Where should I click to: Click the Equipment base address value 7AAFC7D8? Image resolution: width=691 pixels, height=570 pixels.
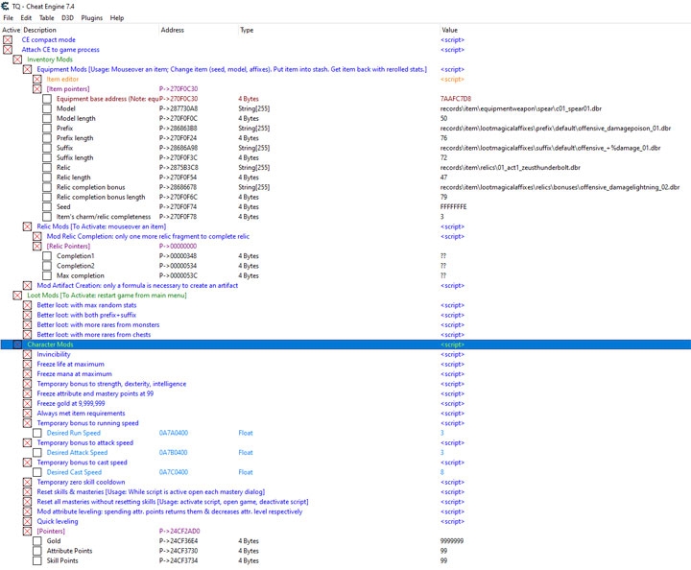point(456,99)
